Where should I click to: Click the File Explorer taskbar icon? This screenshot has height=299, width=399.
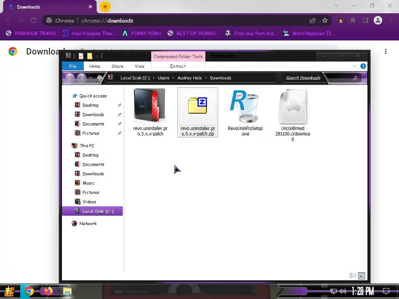coord(67,291)
